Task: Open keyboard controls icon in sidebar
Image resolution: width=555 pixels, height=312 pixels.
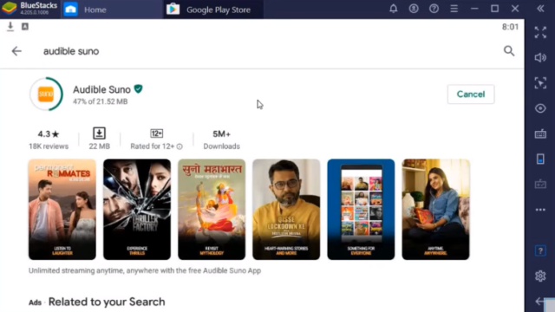Action: 540,134
